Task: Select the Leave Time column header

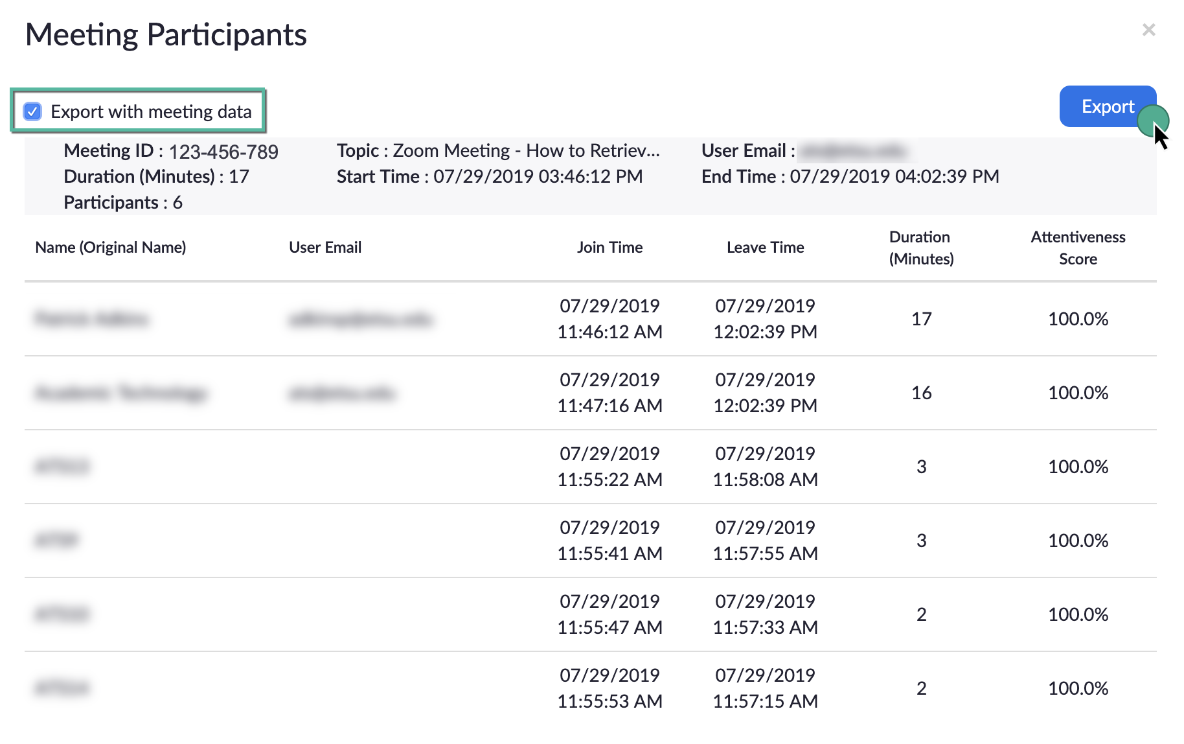Action: (x=765, y=248)
